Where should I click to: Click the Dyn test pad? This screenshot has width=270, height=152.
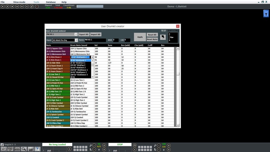tap(173, 38)
